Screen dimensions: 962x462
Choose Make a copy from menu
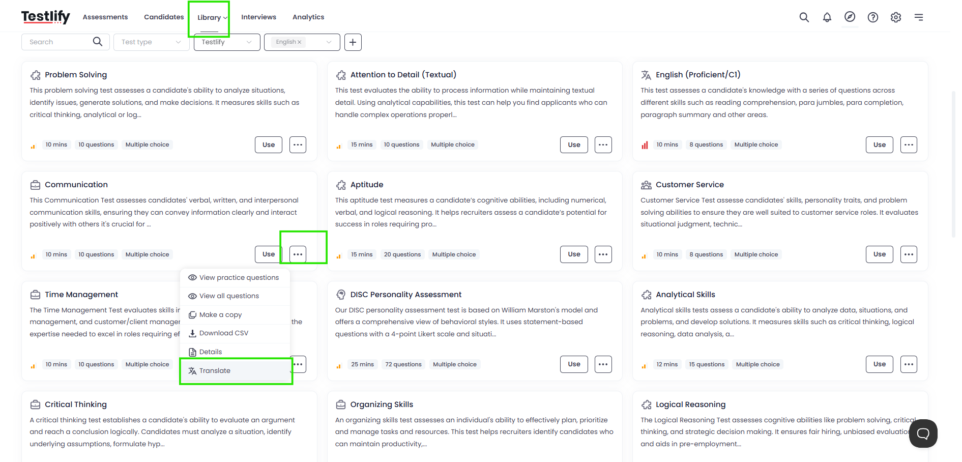click(235, 315)
